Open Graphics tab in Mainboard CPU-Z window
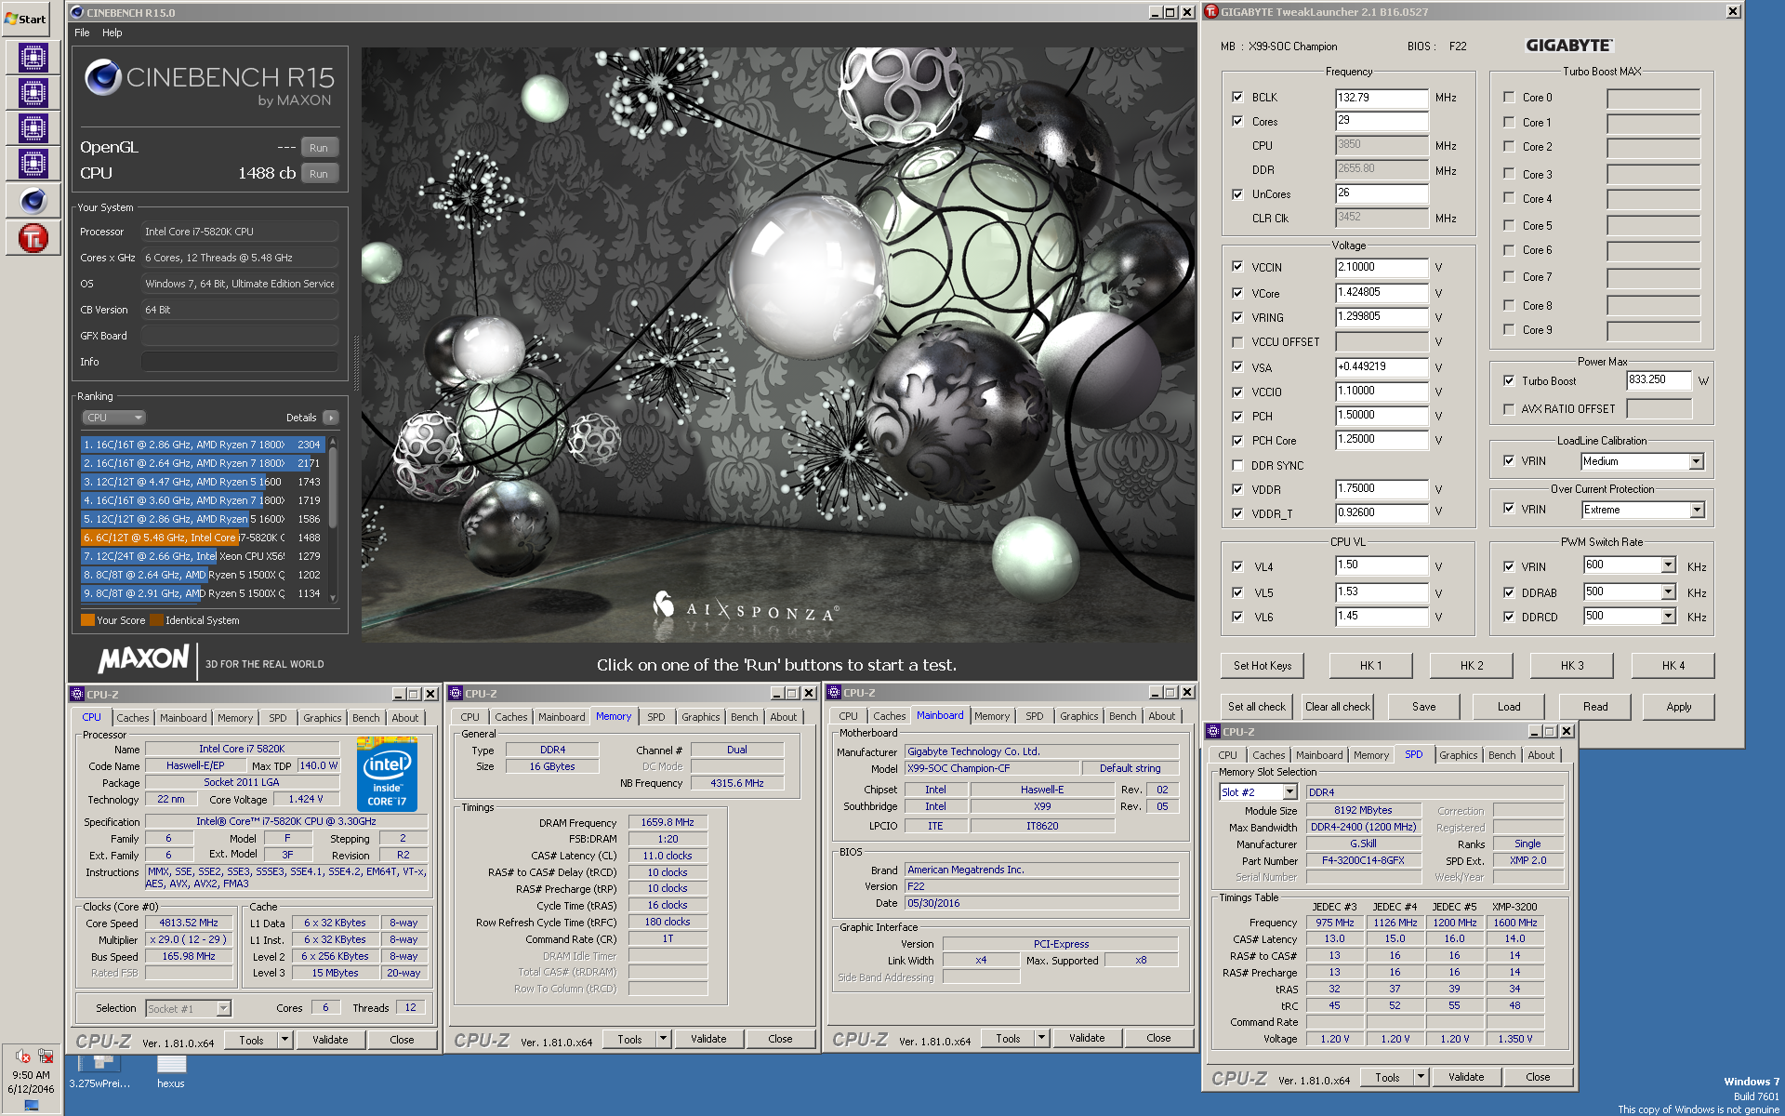 (1078, 716)
